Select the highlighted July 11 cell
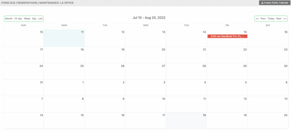291x132 pixels. 64,38
